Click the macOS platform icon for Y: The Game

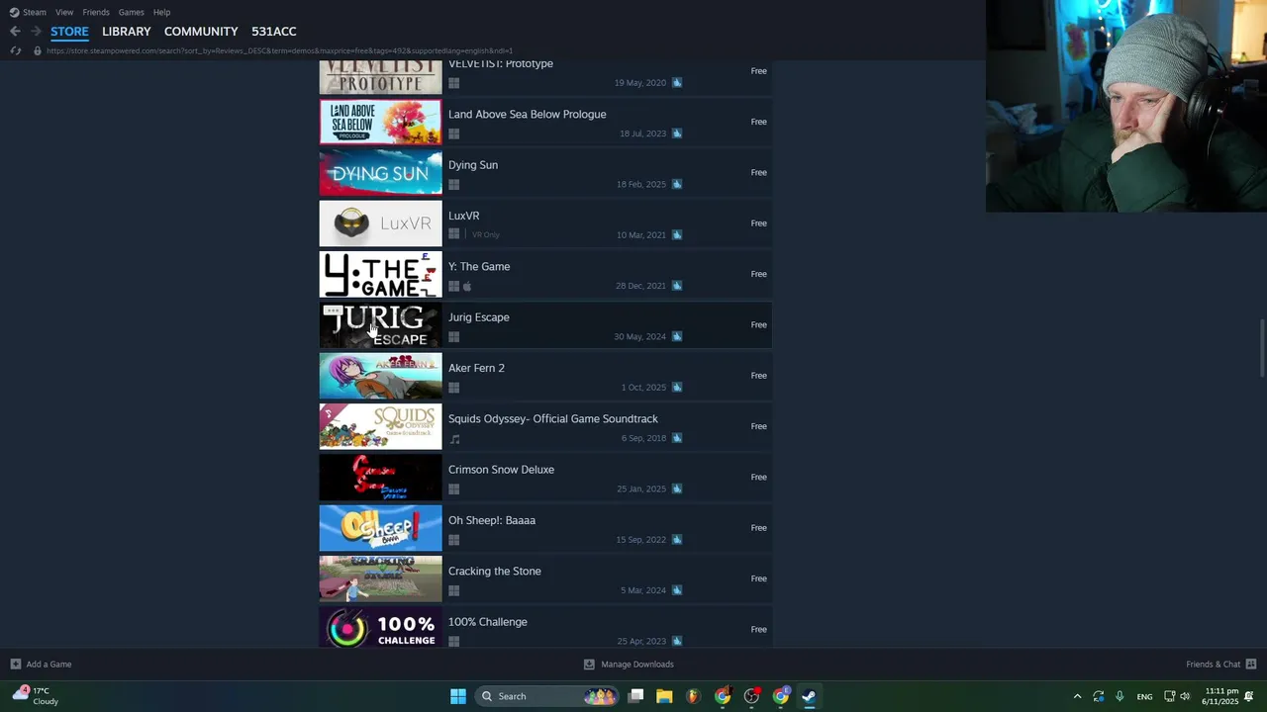click(467, 286)
